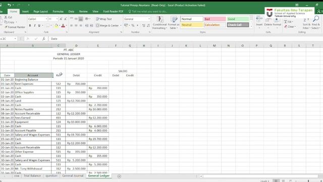Apply the Check Cell style
323x182 pixels.
[x=238, y=25]
